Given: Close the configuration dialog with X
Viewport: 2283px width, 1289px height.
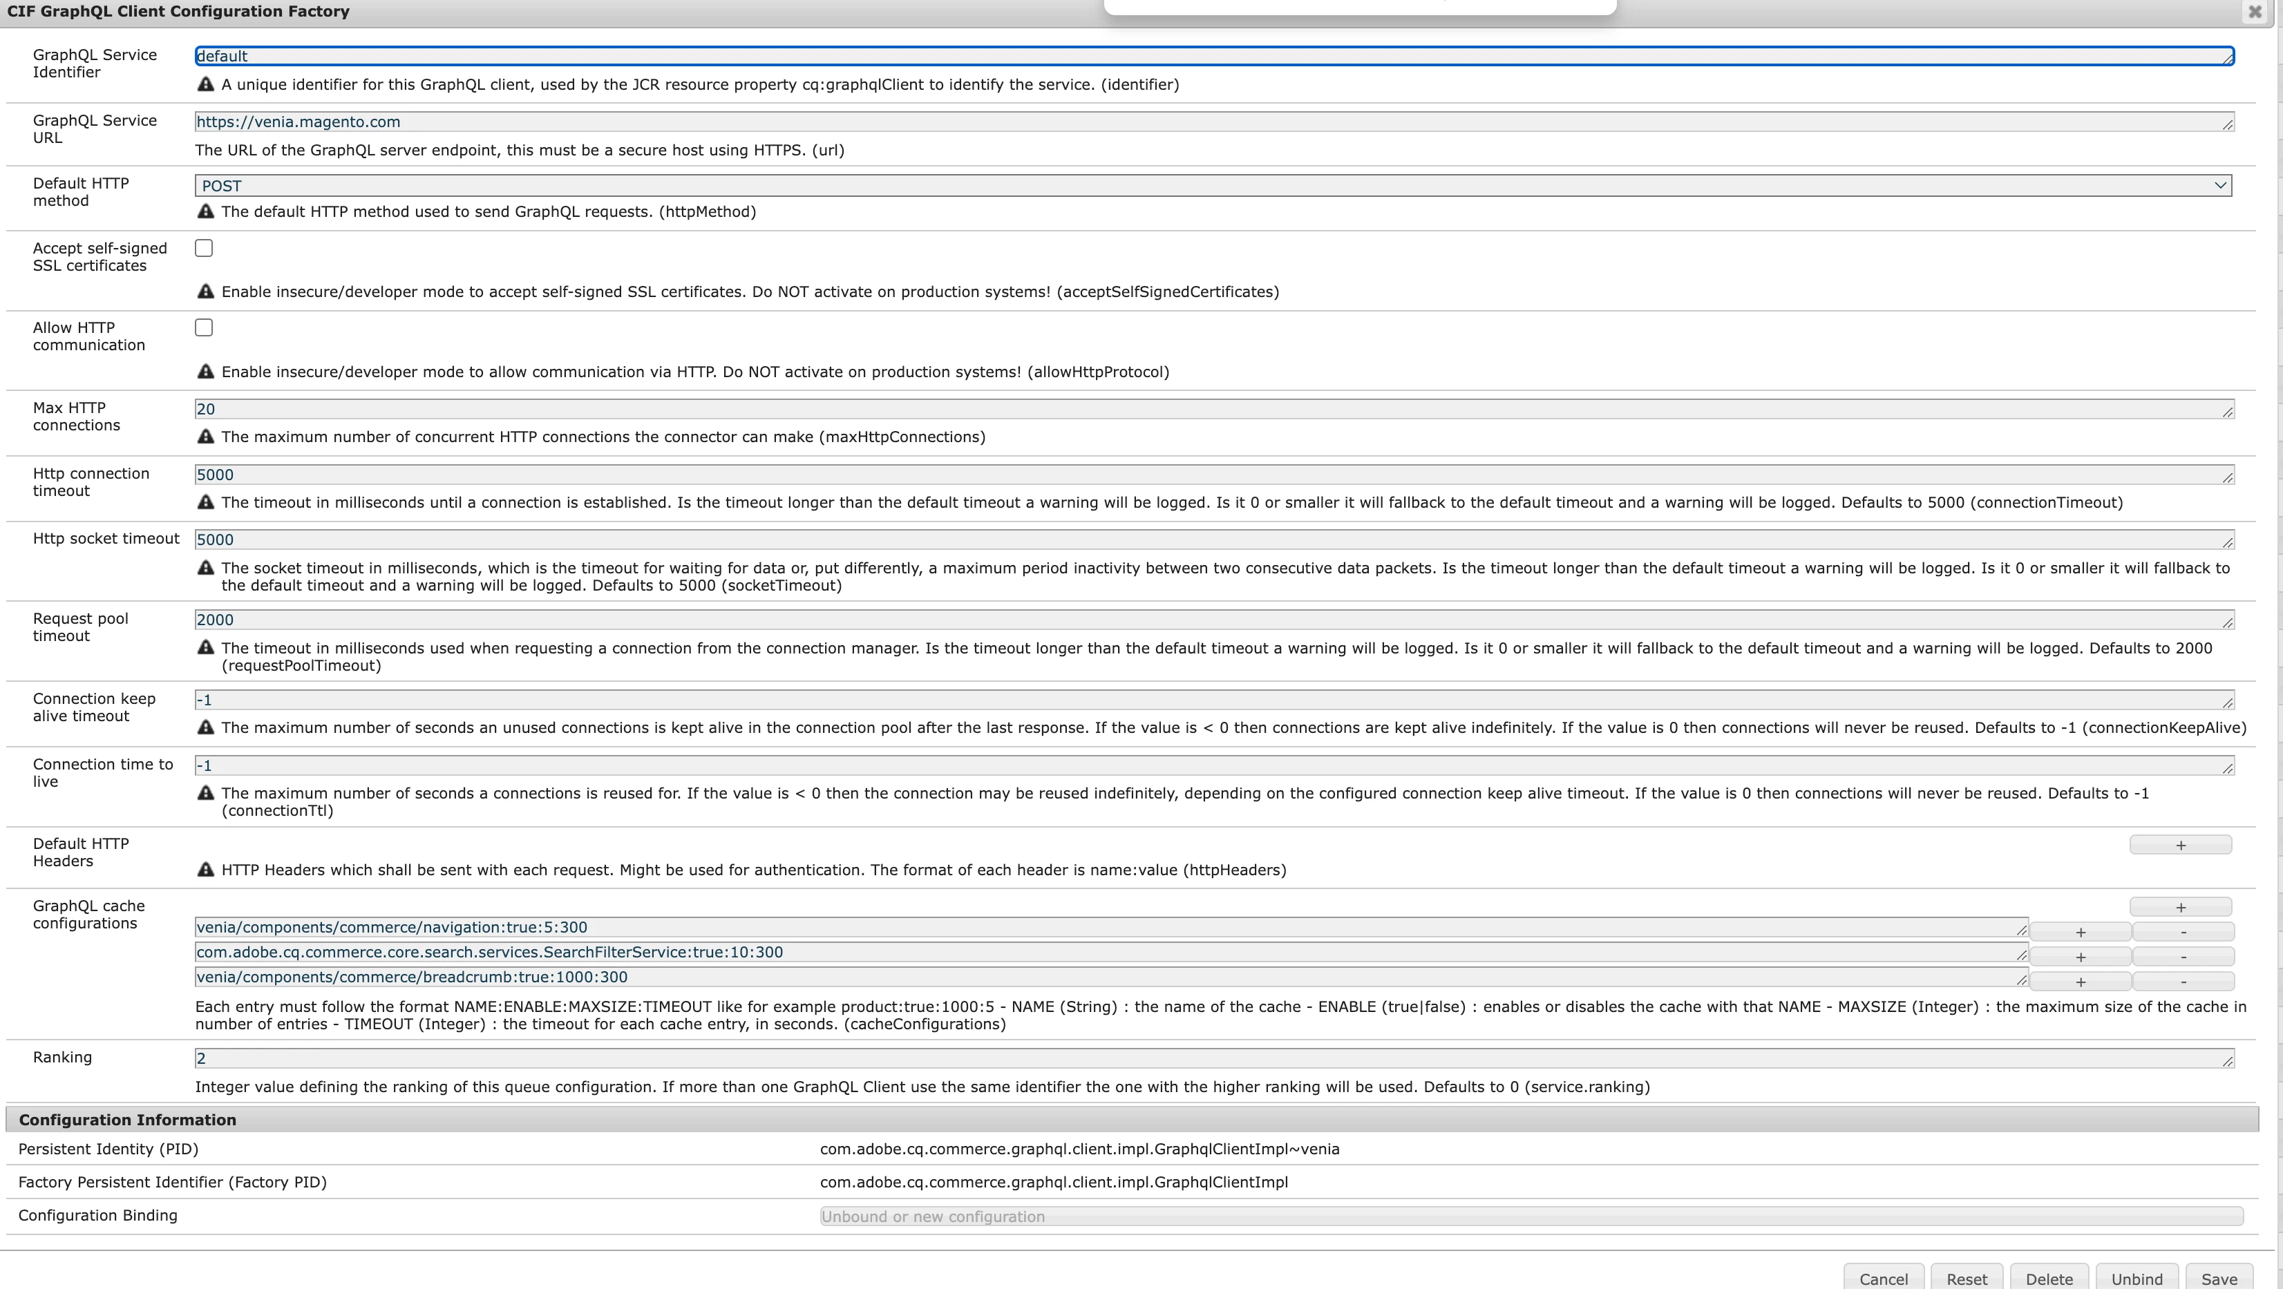Looking at the screenshot, I should [x=2255, y=12].
